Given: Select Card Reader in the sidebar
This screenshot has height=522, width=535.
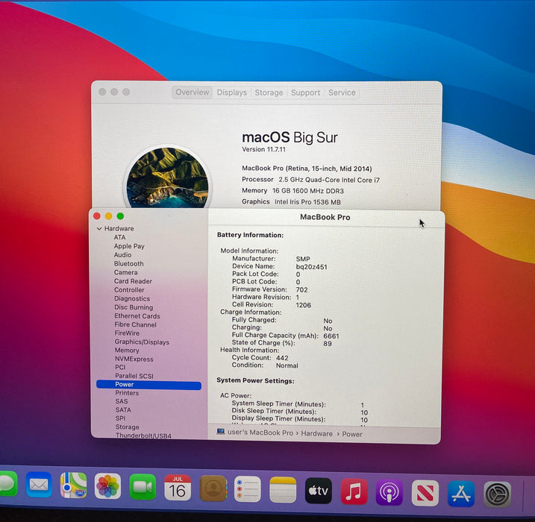Looking at the screenshot, I should click(133, 281).
